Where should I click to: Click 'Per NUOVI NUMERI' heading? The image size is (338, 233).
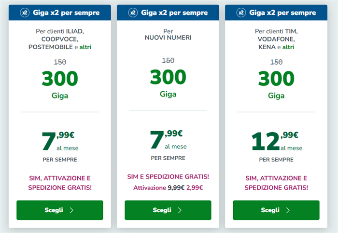click(168, 34)
